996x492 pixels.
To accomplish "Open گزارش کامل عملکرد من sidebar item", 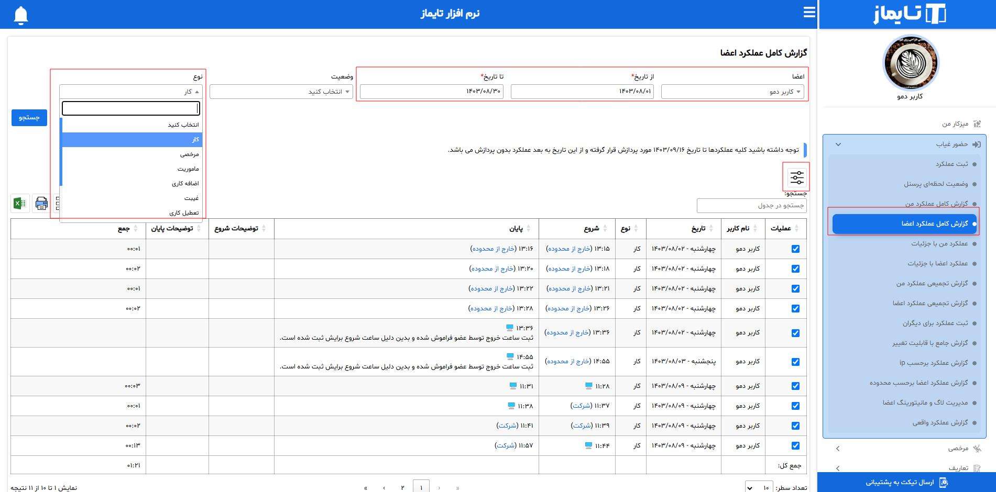I will click(936, 204).
